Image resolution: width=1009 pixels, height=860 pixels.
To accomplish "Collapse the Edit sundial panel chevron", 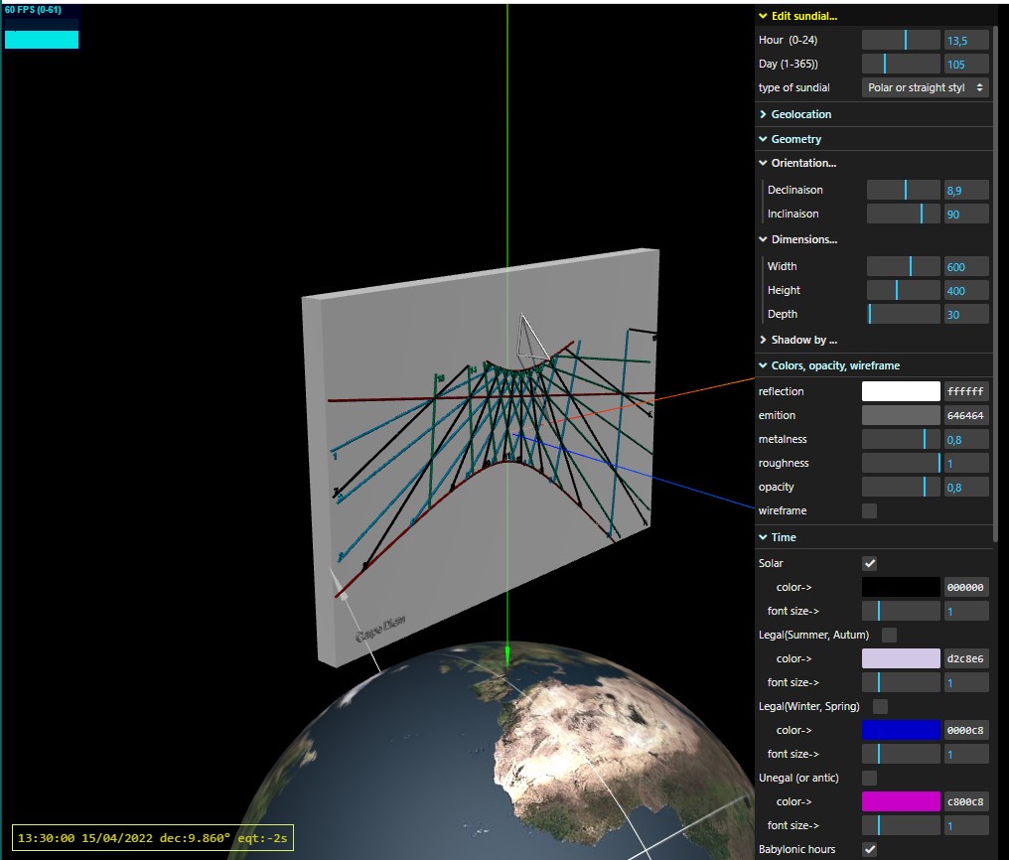I will pos(763,16).
